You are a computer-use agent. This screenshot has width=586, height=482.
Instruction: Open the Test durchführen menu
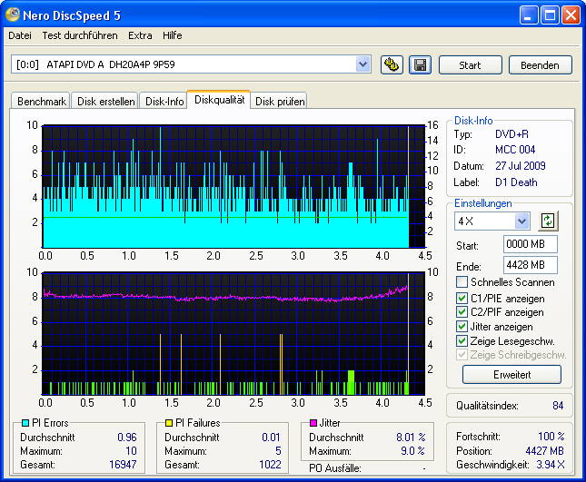(x=80, y=35)
